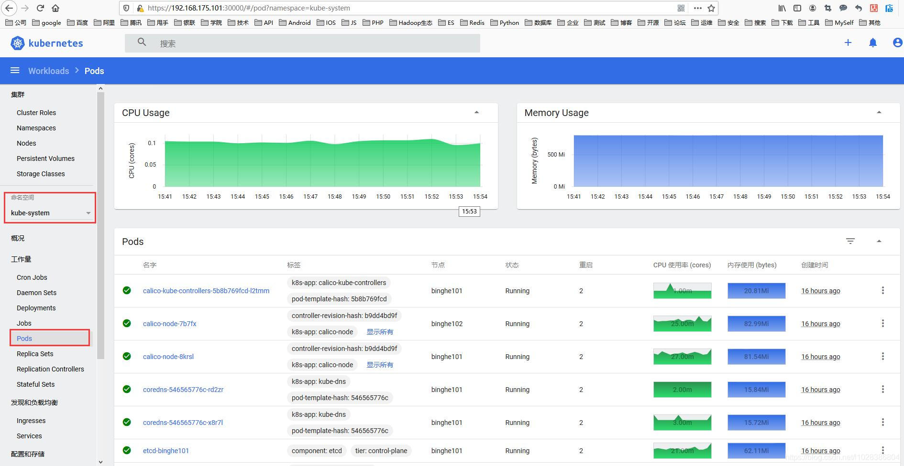This screenshot has width=904, height=466.
Task: Go to browser home icon
Action: [55, 8]
